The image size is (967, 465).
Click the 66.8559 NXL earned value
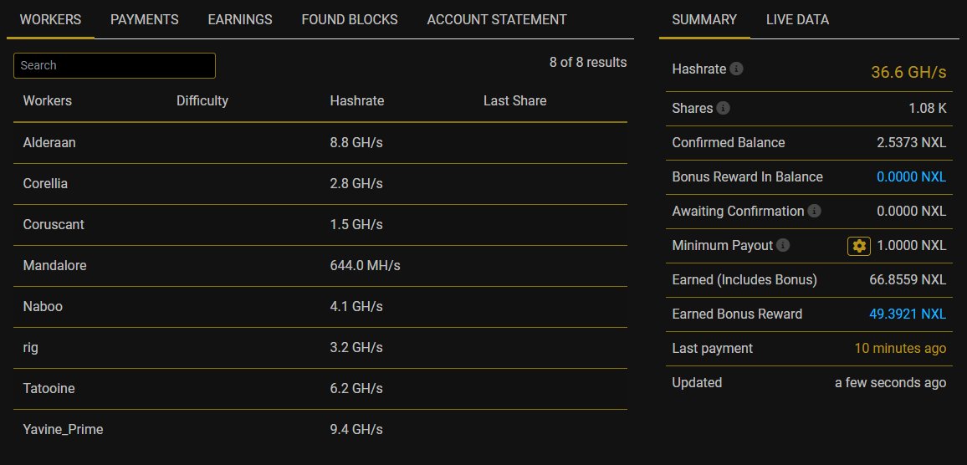click(x=908, y=280)
